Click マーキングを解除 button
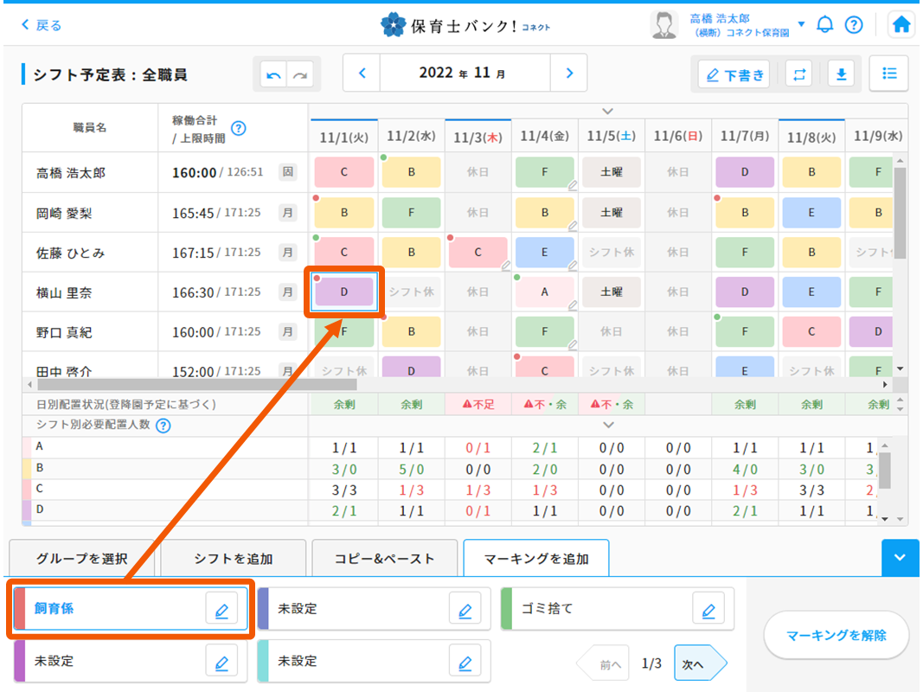The width and height of the screenshot is (923, 692). pyautogui.click(x=836, y=636)
